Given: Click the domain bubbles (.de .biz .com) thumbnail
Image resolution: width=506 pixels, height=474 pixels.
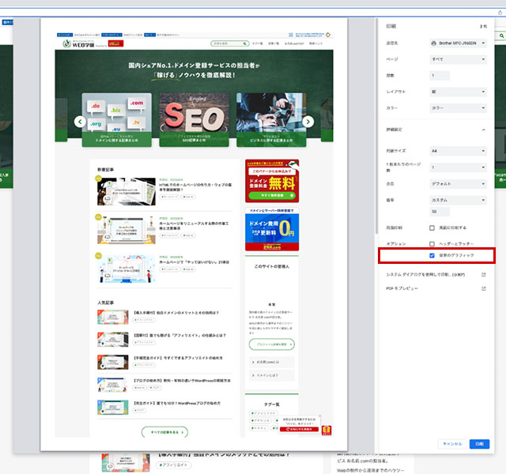Looking at the screenshot, I should tap(117, 119).
